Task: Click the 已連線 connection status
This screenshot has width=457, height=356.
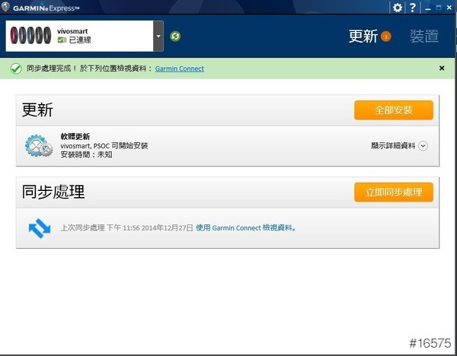Action: (80, 40)
